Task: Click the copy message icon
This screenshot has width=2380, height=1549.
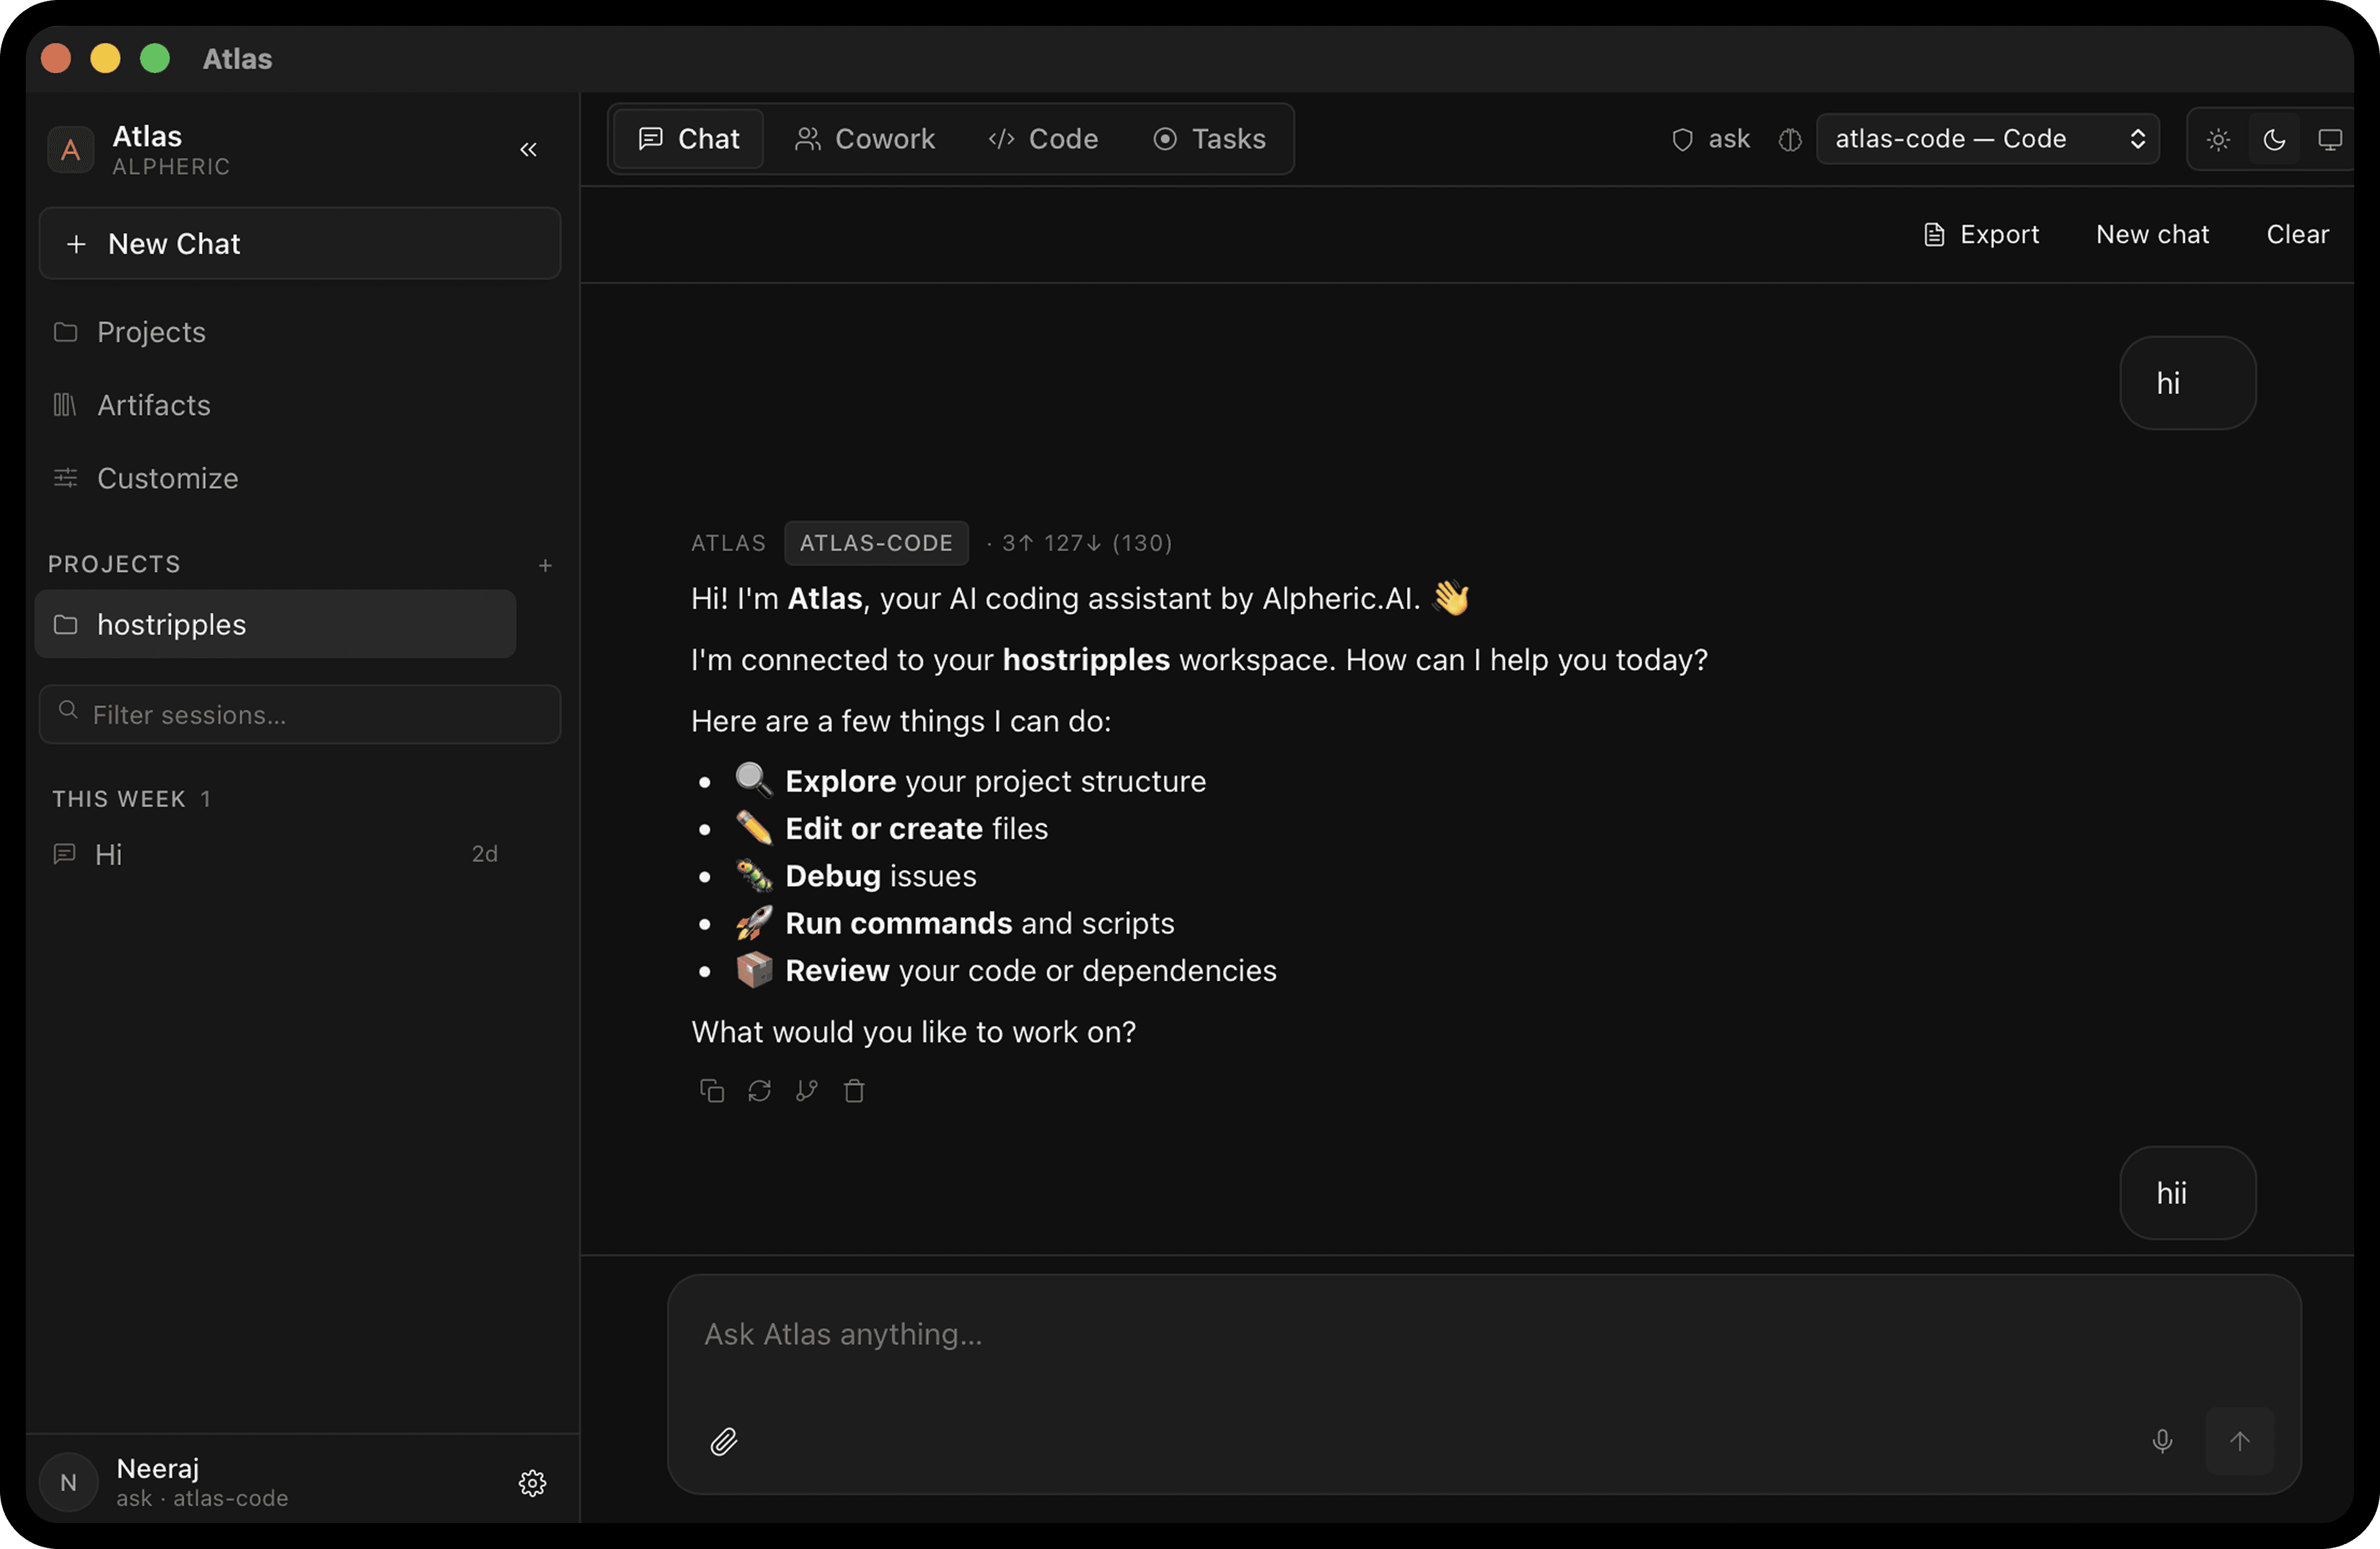Action: coord(712,1090)
